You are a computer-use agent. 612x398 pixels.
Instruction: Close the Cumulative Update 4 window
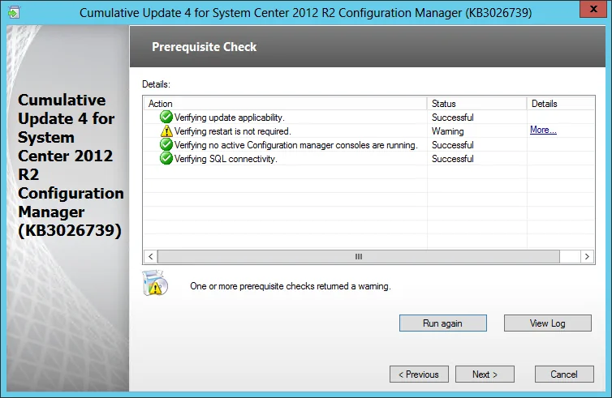pyautogui.click(x=593, y=9)
